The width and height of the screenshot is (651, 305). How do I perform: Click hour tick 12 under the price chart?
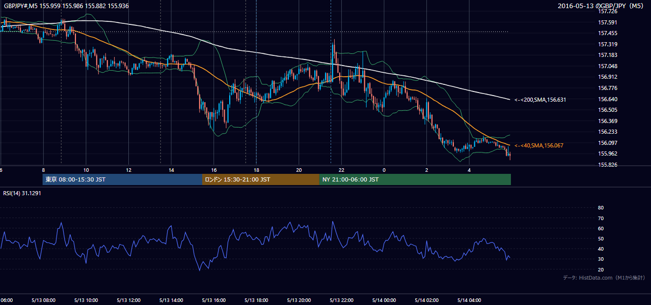point(129,170)
